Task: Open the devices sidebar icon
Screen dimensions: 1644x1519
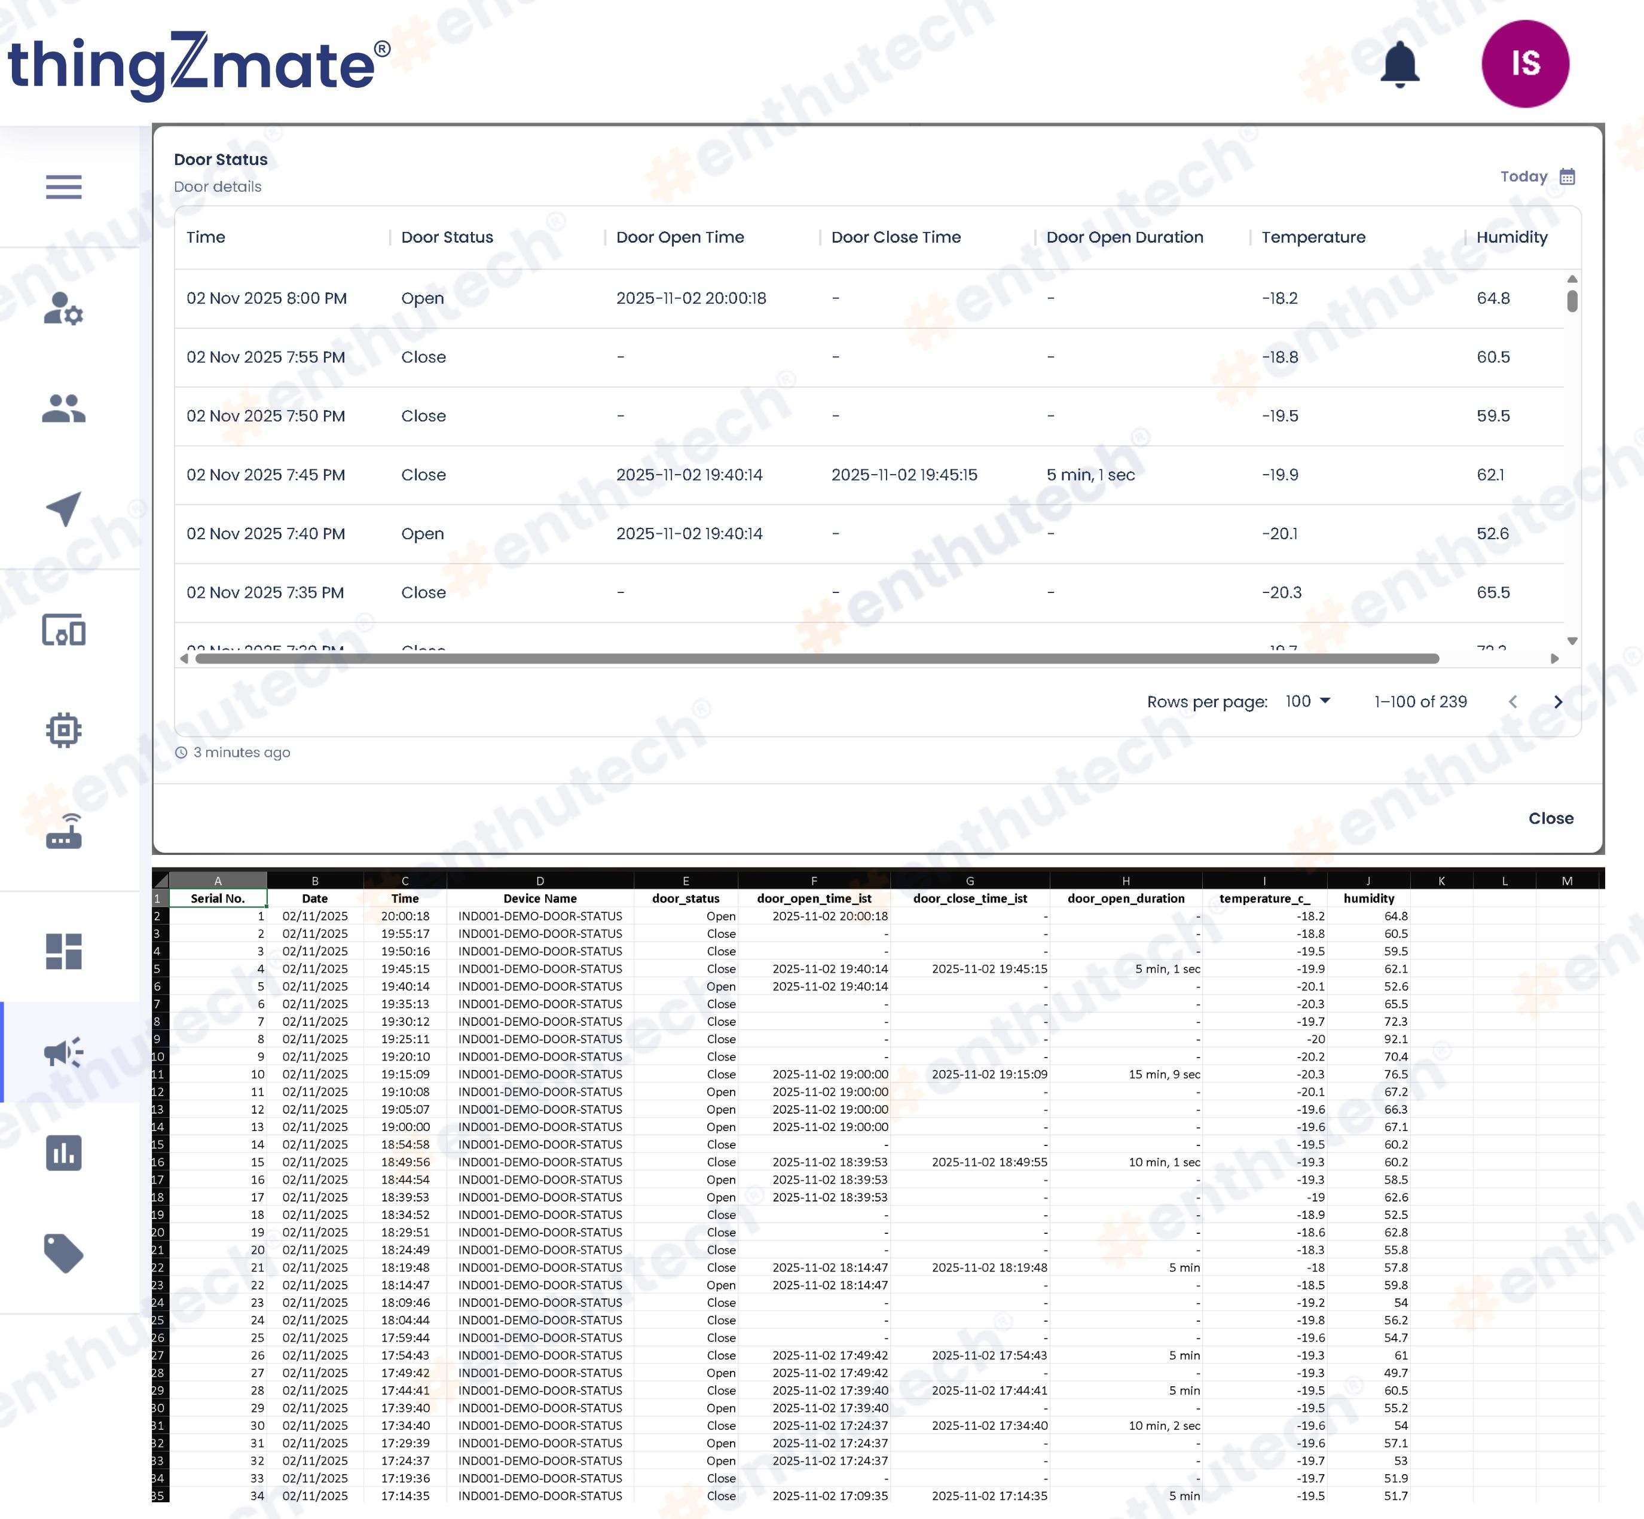Action: click(x=63, y=631)
